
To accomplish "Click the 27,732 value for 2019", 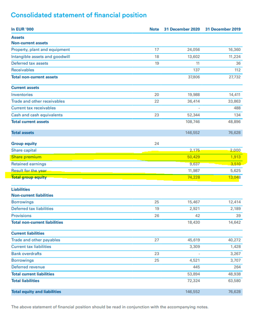I will pos(235,77).
